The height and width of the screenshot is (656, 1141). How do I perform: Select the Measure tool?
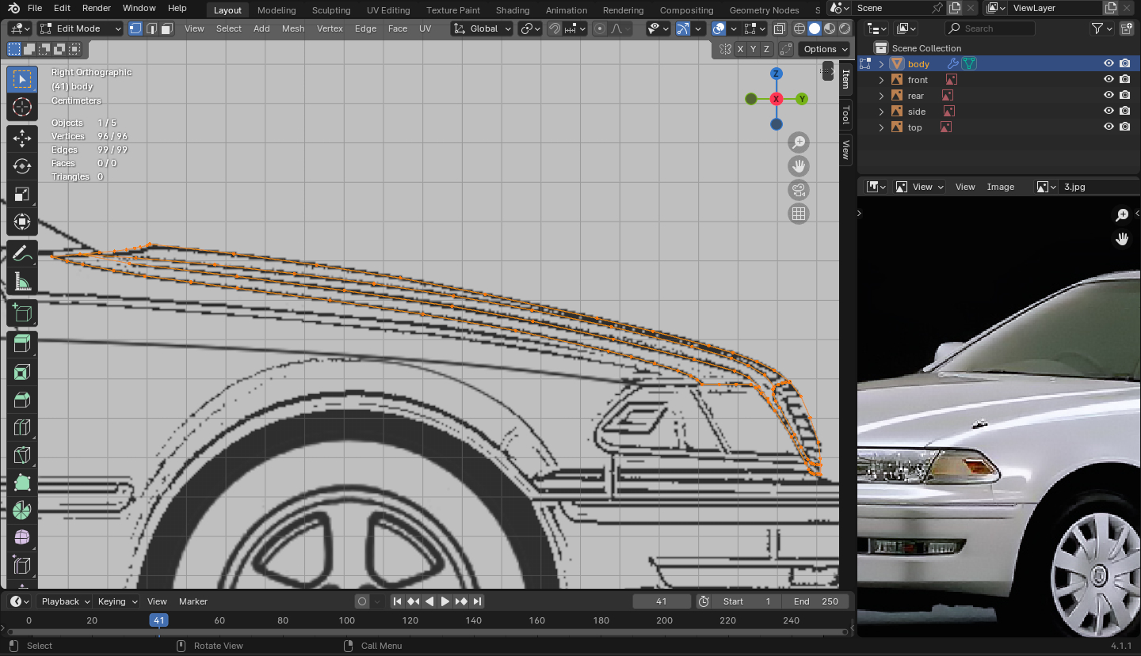tap(22, 282)
